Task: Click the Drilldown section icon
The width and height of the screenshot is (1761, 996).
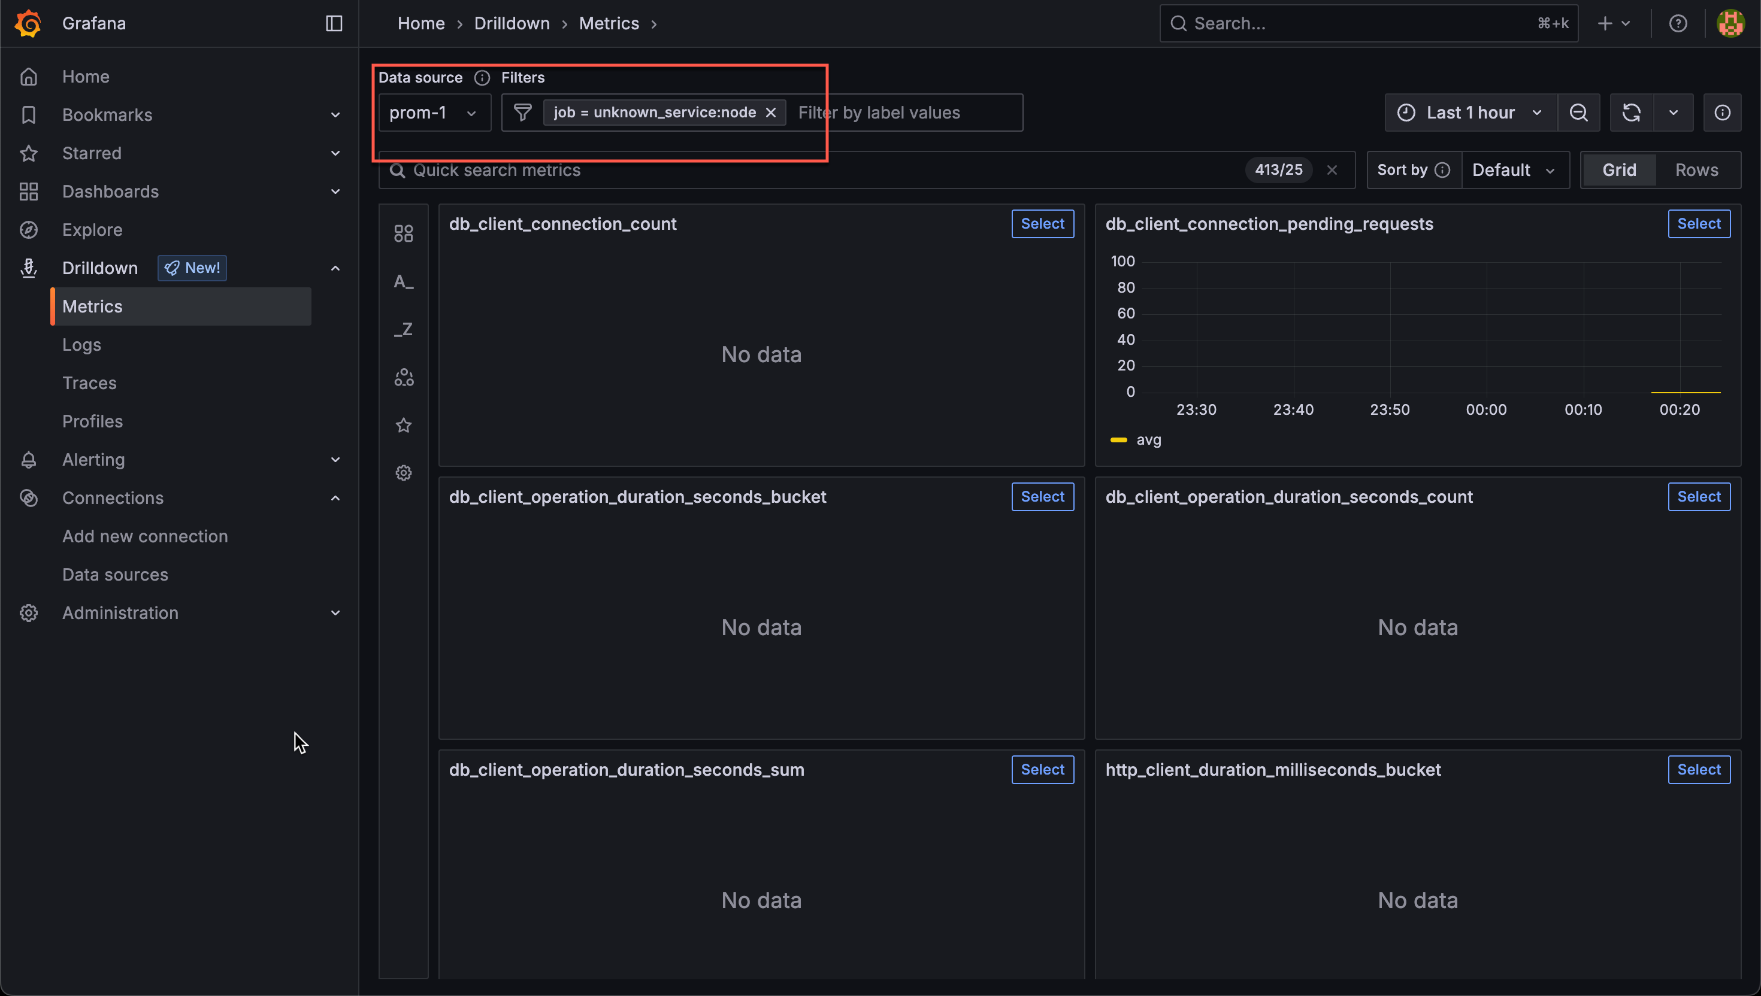Action: coord(28,268)
